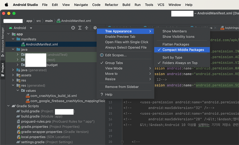The height and width of the screenshot is (145, 239).
Task: Choose Flatten Packages from submenu
Action: pyautogui.click(x=176, y=44)
